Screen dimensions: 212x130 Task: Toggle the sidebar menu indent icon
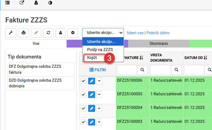click(7, 3)
